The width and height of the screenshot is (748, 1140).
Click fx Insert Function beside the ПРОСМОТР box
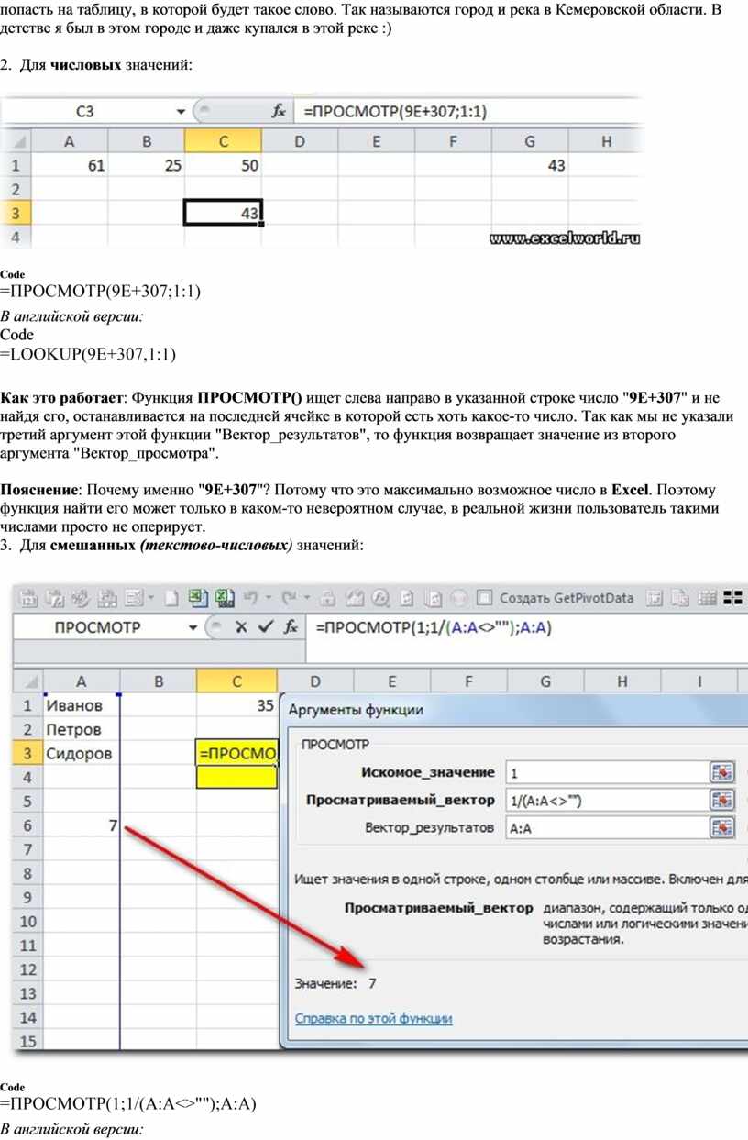point(290,626)
